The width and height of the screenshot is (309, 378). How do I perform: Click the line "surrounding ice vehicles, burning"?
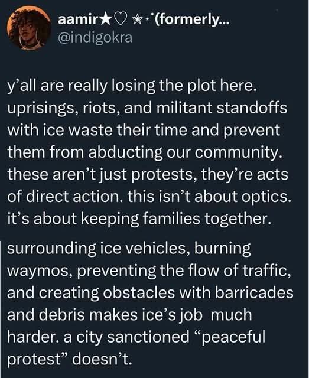(129, 249)
